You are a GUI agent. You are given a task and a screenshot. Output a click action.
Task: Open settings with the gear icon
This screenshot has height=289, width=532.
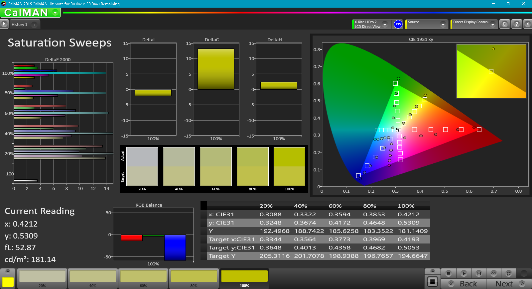coord(505,24)
